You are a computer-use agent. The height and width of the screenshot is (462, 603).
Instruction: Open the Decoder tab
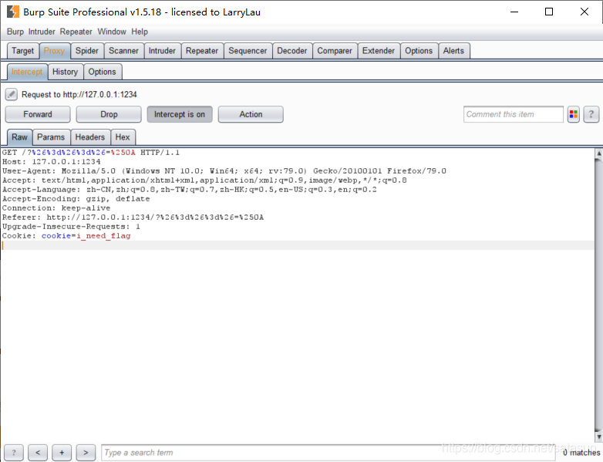292,51
